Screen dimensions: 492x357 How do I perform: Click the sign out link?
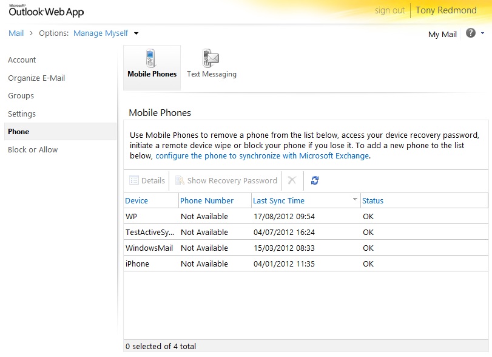point(389,10)
